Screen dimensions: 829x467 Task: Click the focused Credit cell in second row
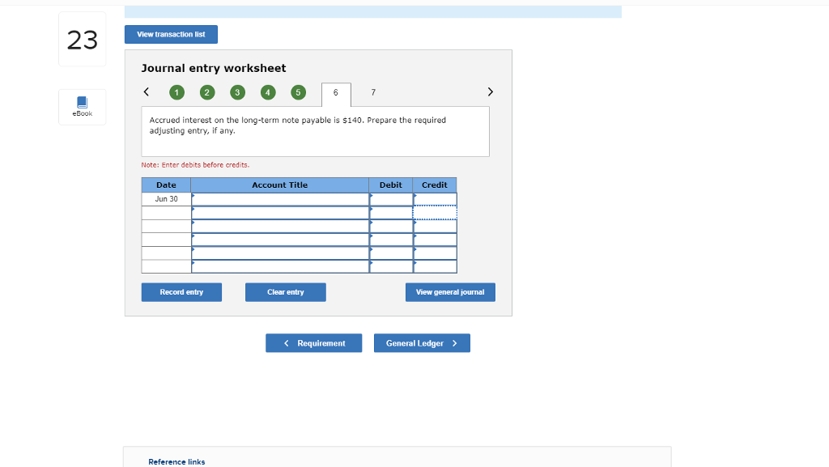[435, 213]
